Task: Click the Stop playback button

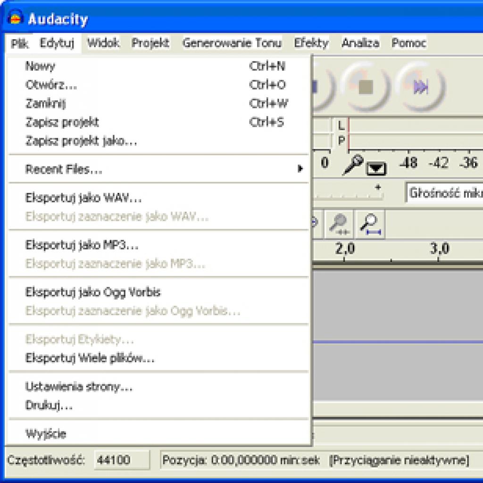Action: pos(366,87)
